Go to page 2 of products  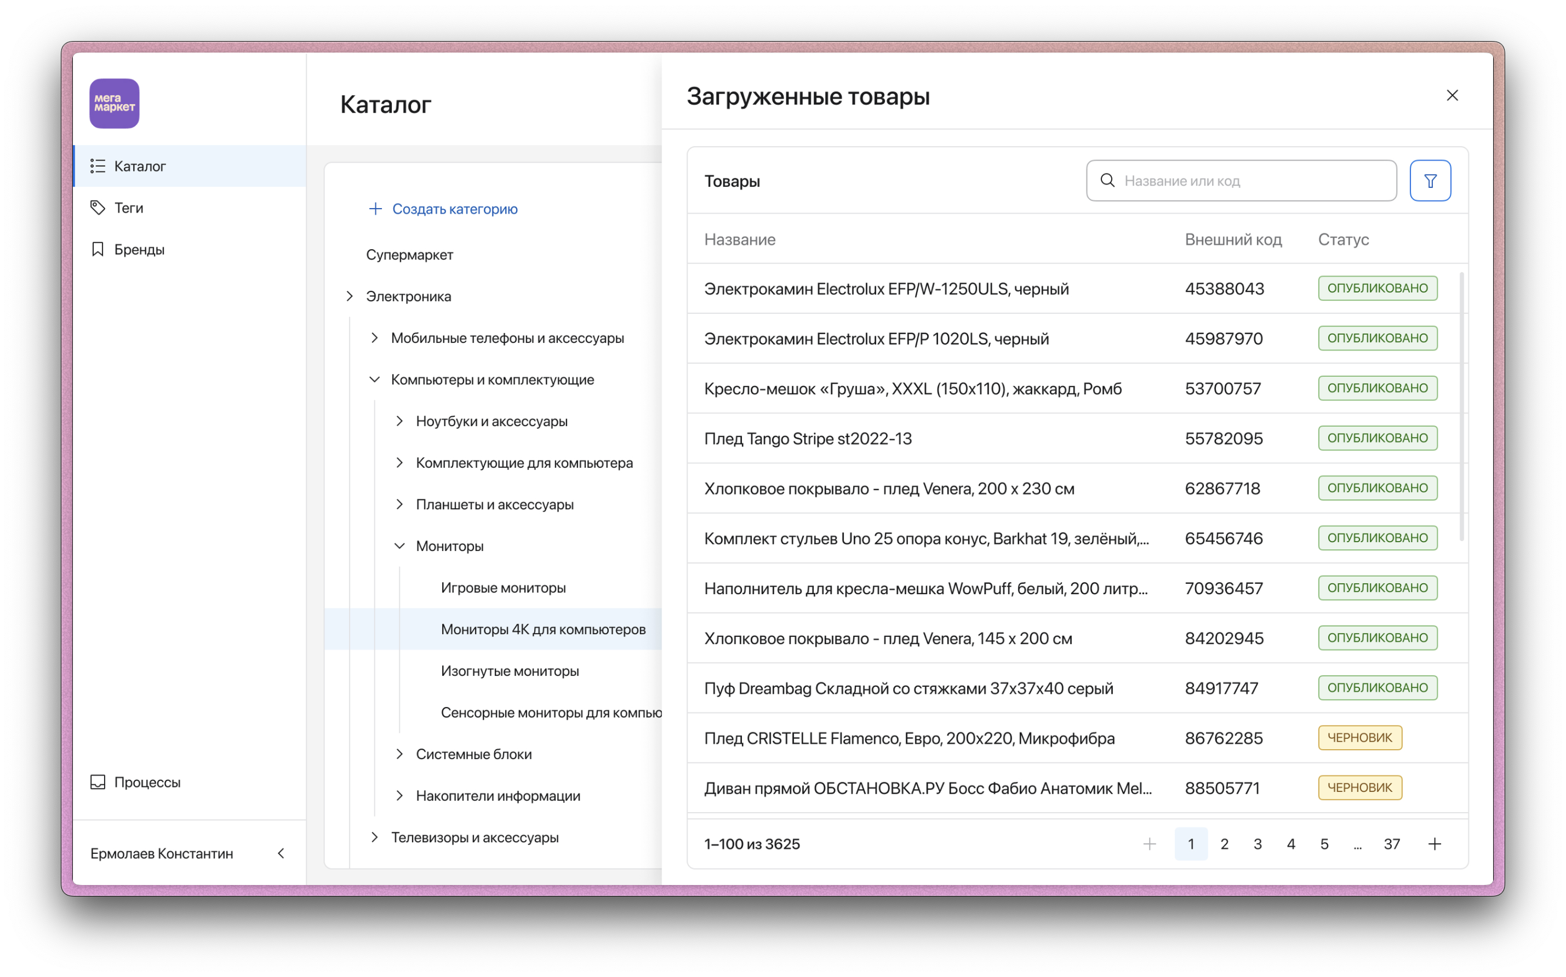click(1224, 844)
